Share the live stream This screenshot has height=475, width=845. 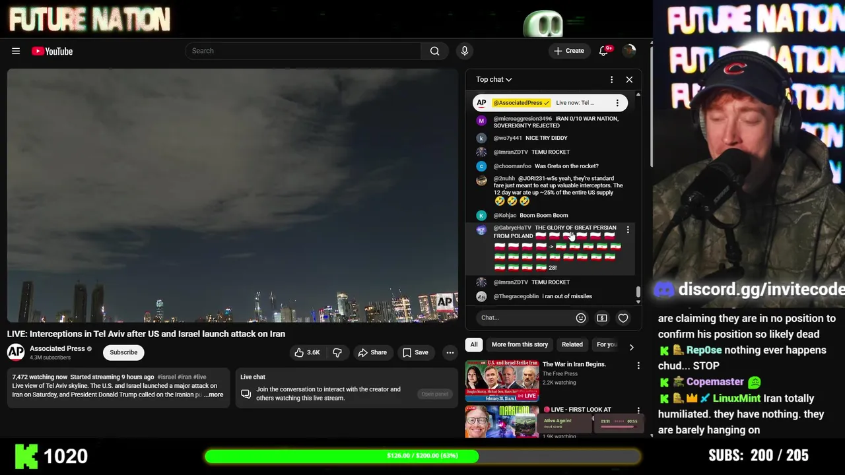[373, 352]
